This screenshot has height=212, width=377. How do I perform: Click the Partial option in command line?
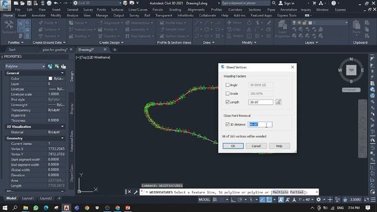296,192
